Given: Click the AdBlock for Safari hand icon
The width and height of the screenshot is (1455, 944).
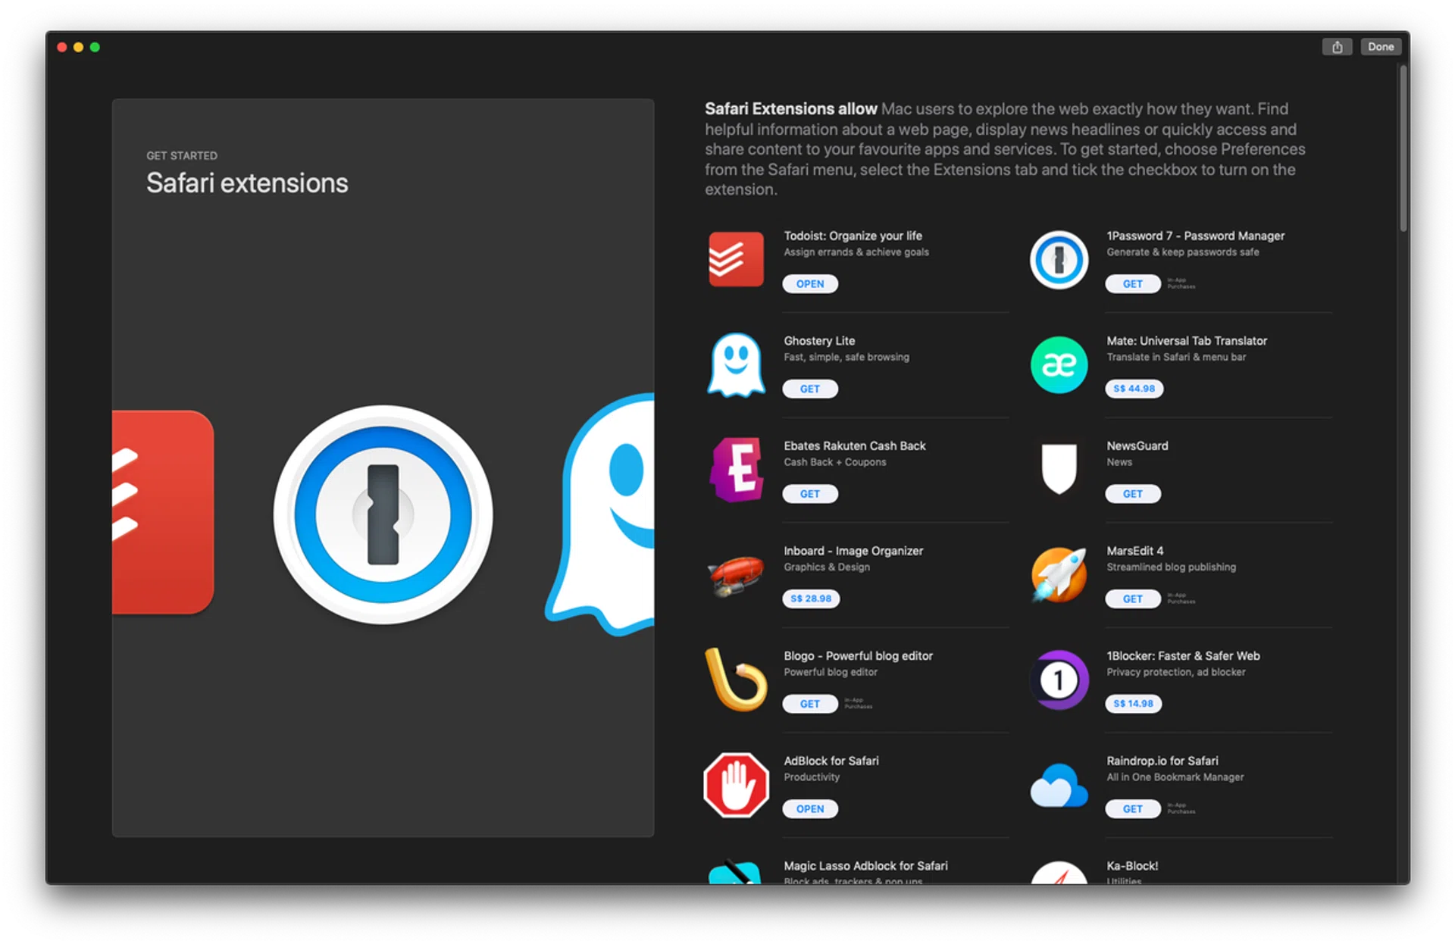Looking at the screenshot, I should tap(735, 785).
